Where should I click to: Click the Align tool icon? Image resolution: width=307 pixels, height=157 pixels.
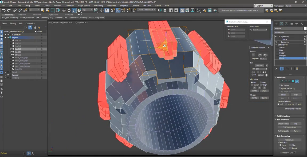(165, 10)
